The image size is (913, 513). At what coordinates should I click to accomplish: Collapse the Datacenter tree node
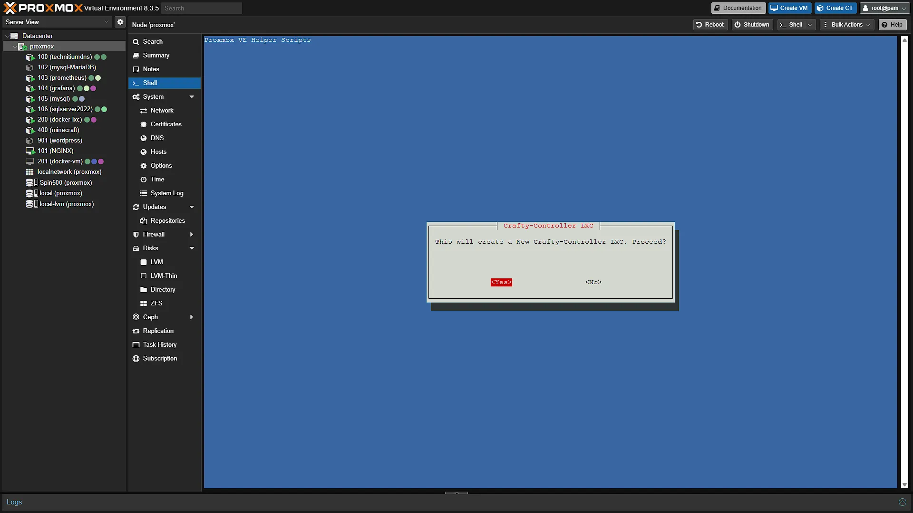pyautogui.click(x=7, y=36)
